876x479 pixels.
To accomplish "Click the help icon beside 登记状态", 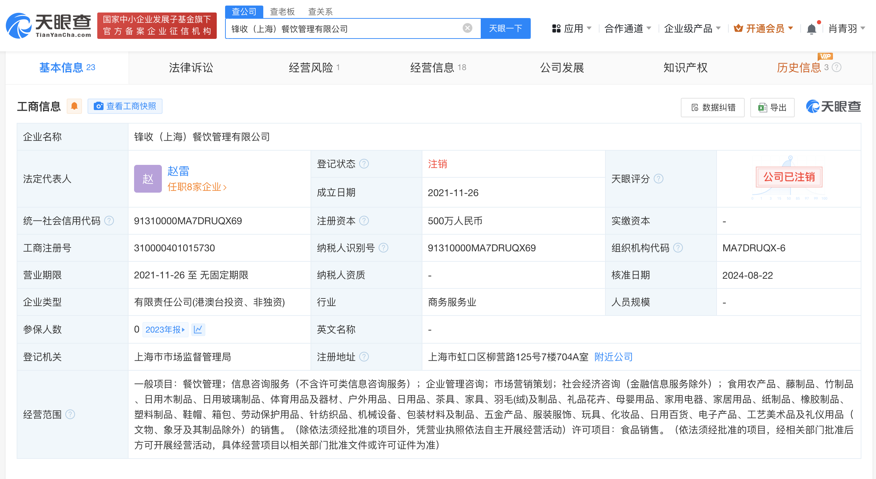I will [364, 164].
